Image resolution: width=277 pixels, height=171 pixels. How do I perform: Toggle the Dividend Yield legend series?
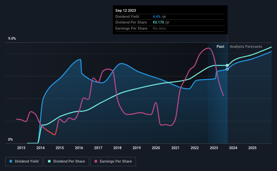pos(24,161)
